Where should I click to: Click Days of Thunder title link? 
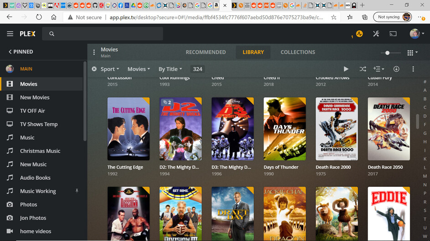[281, 167]
